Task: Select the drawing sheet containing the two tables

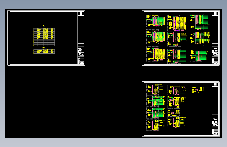Action: pos(46,38)
